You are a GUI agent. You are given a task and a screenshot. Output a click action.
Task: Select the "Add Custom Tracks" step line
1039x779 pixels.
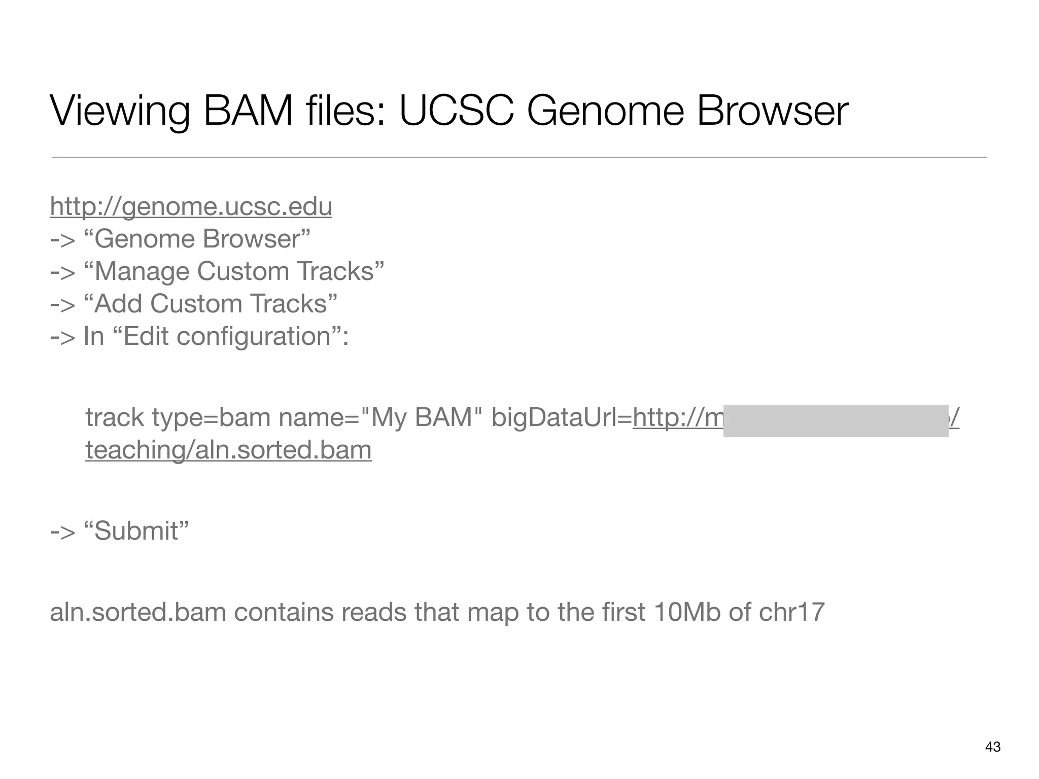point(194,304)
